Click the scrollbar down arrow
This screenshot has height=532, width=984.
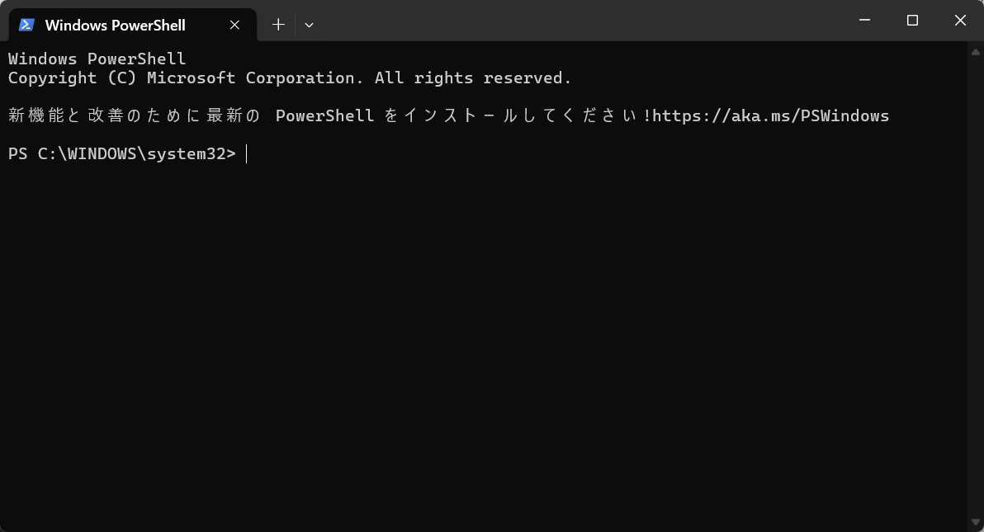975,522
